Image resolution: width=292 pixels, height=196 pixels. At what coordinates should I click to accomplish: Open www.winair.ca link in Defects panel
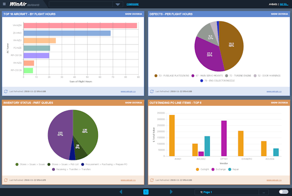(x=275, y=91)
